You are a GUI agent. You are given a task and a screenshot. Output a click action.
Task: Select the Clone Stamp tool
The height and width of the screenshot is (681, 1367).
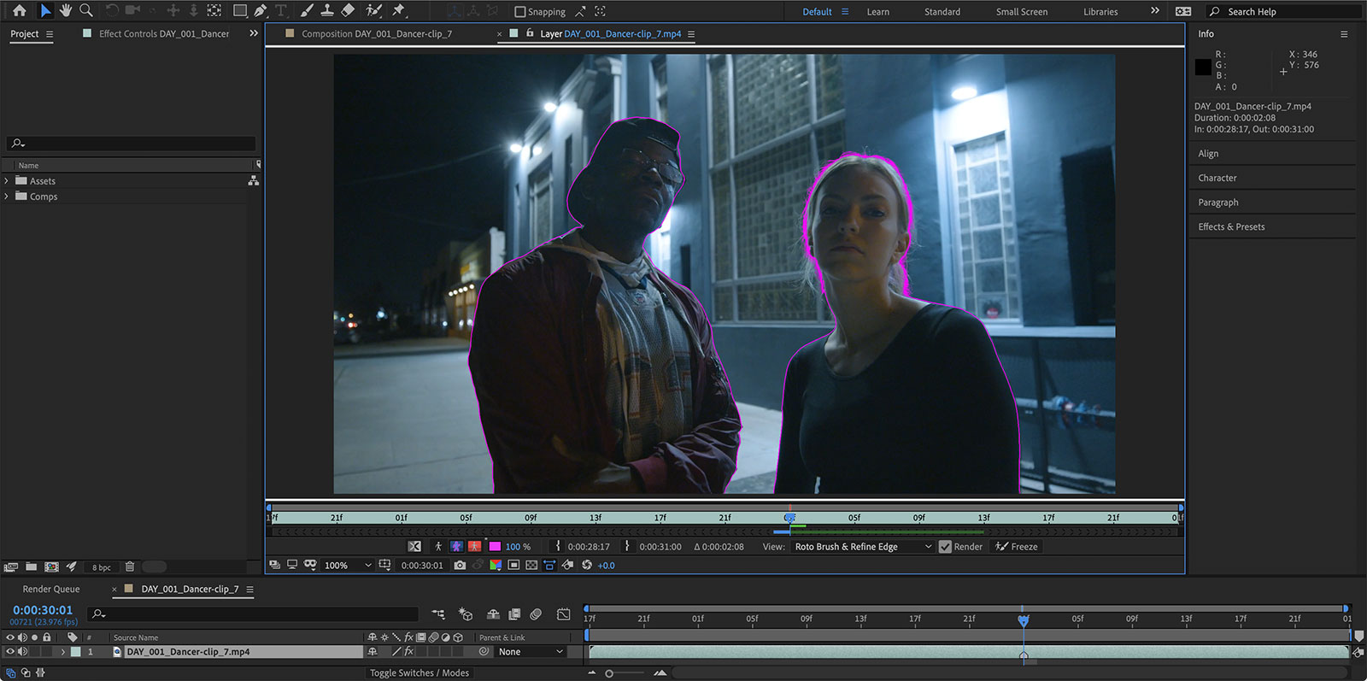pyautogui.click(x=326, y=11)
